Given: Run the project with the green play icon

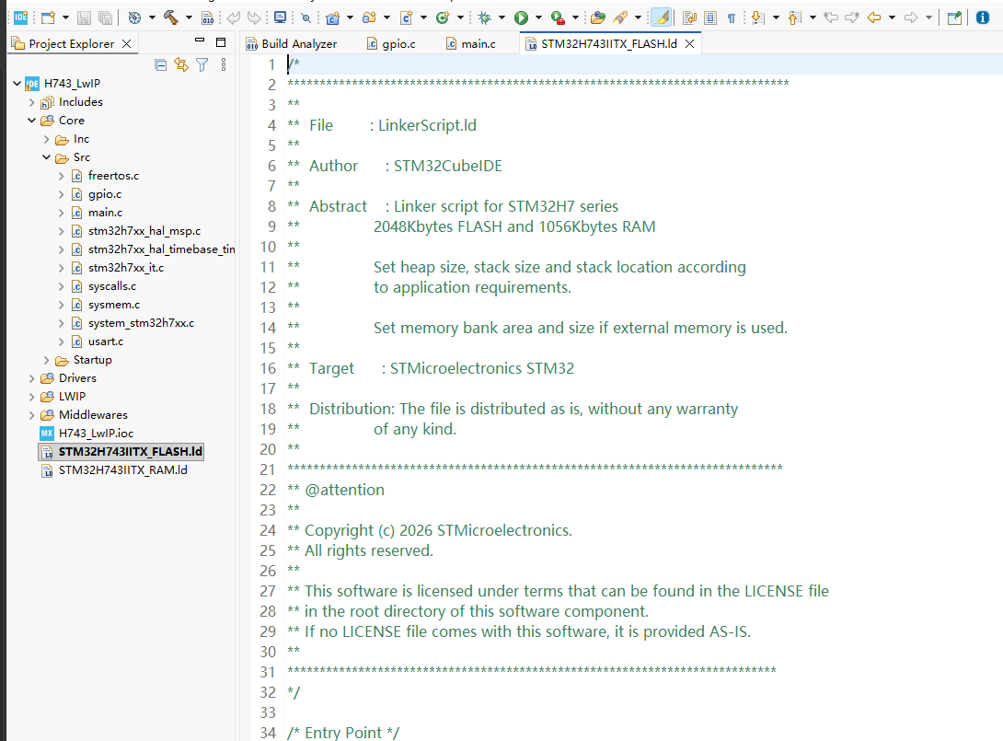Looking at the screenshot, I should tap(522, 17).
